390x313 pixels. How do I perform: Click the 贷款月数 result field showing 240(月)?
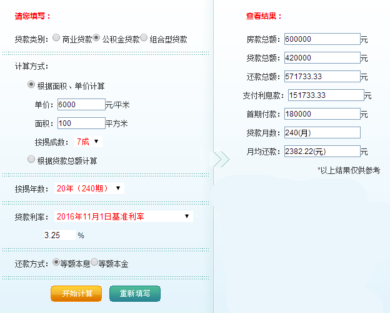coord(322,133)
